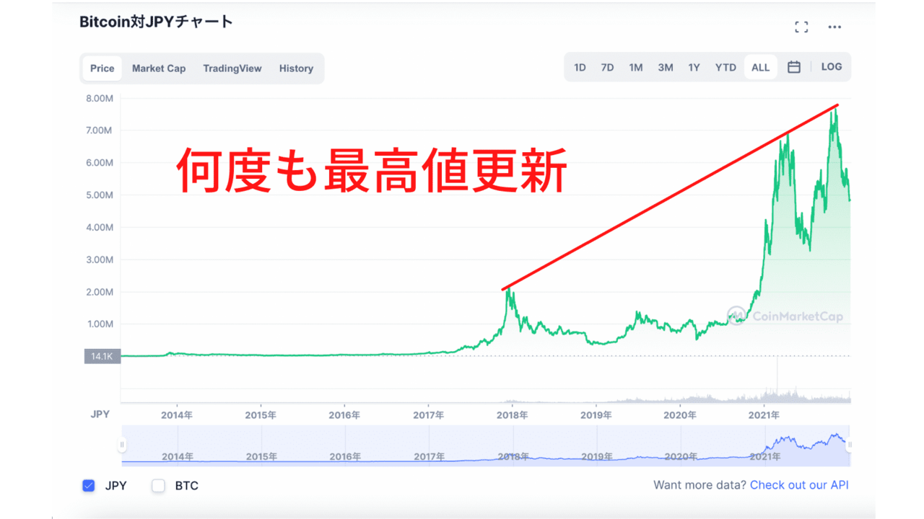Screen dimensions: 924x519
Task: Follow the 'Check out our API' link
Action: coord(799,485)
